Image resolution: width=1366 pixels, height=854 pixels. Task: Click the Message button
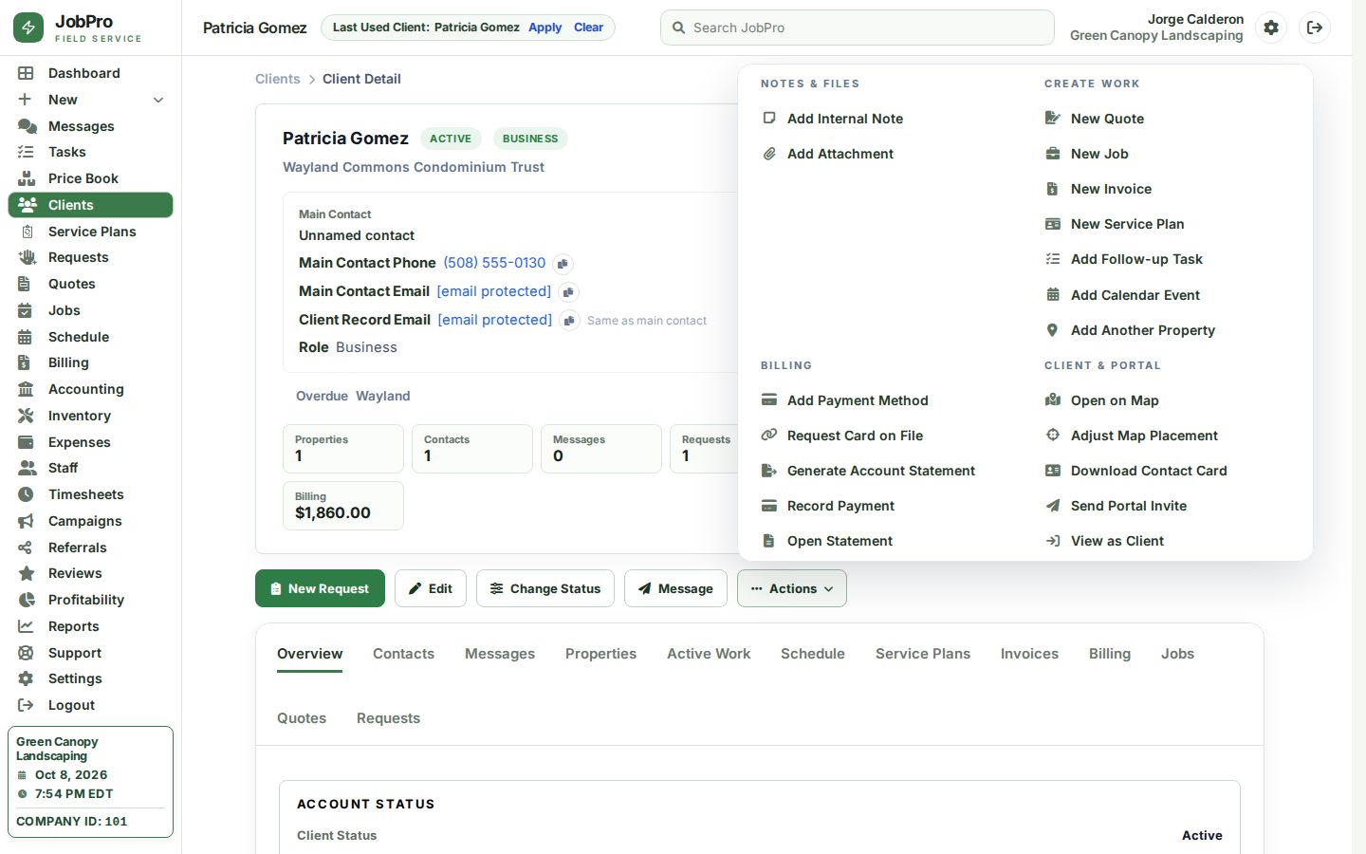[675, 588]
